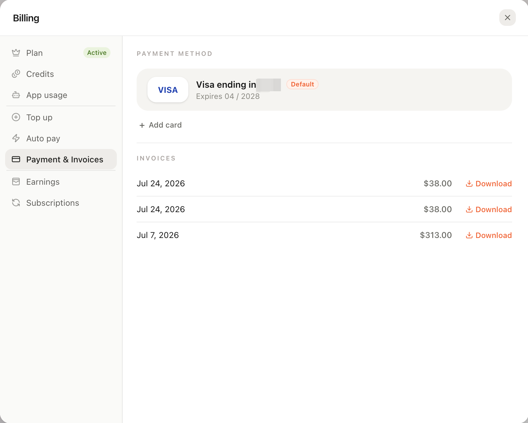Select Payment & Invoices

tap(61, 159)
